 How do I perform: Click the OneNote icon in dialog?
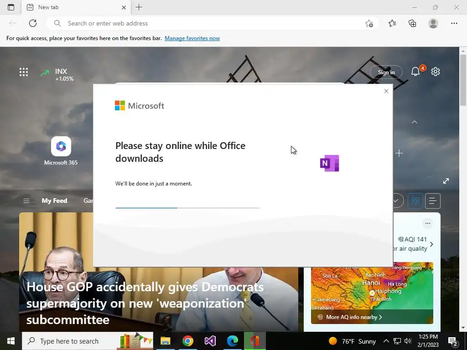(x=329, y=163)
